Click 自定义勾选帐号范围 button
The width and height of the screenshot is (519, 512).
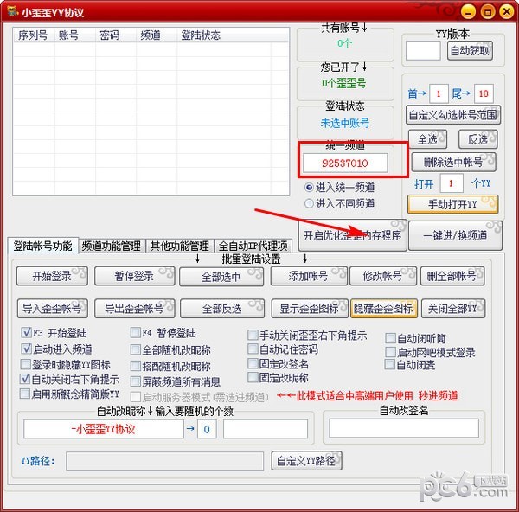tap(453, 115)
